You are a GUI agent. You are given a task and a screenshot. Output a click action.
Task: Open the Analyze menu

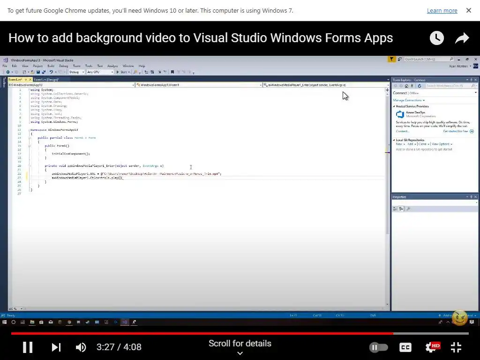112,66
